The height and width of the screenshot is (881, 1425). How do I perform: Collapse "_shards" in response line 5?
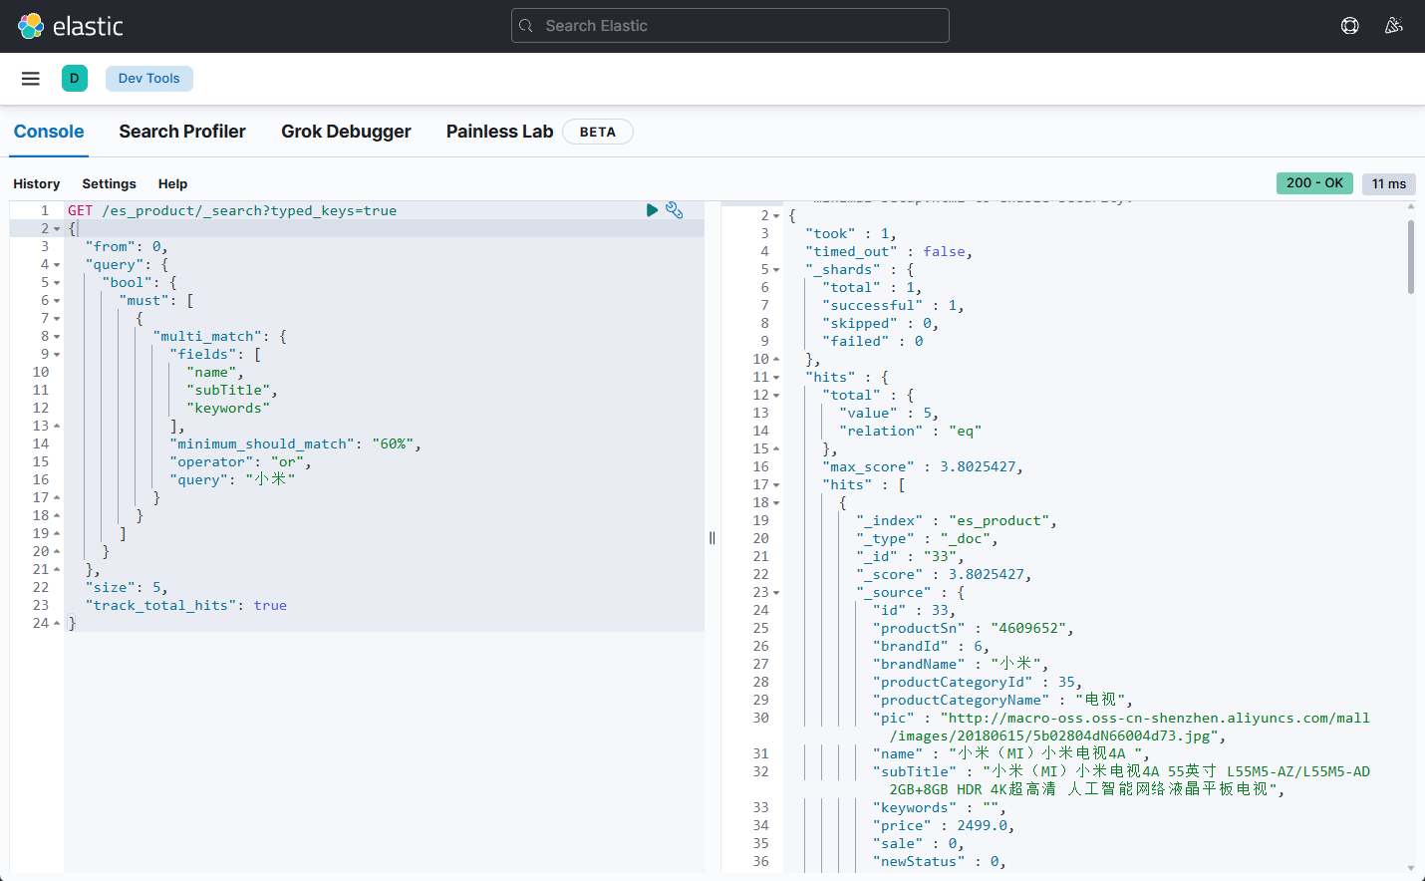776,270
